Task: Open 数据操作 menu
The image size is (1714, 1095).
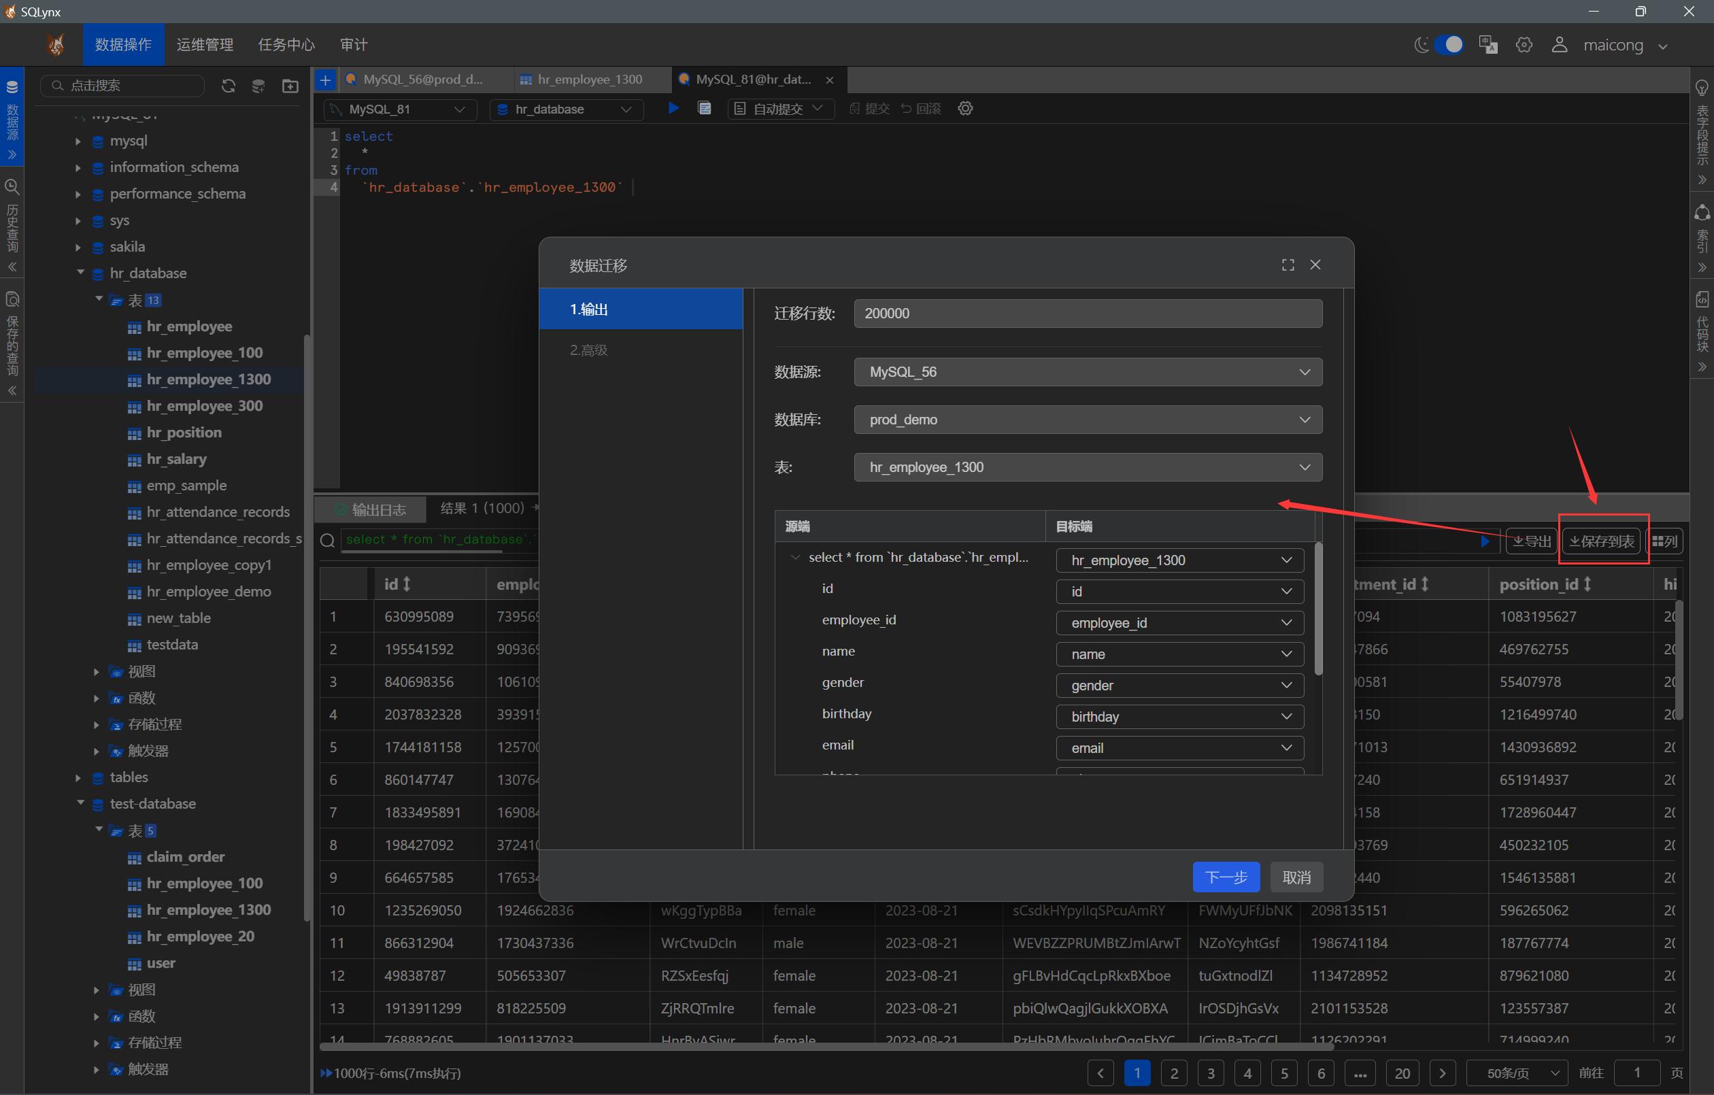Action: pos(123,45)
